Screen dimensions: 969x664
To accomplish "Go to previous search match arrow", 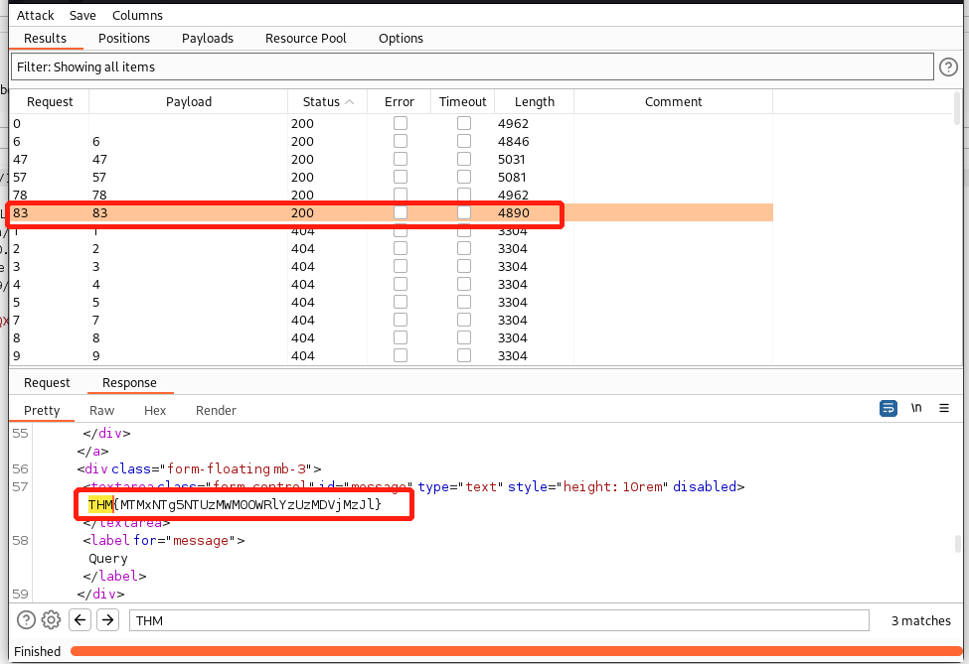I will [x=81, y=620].
